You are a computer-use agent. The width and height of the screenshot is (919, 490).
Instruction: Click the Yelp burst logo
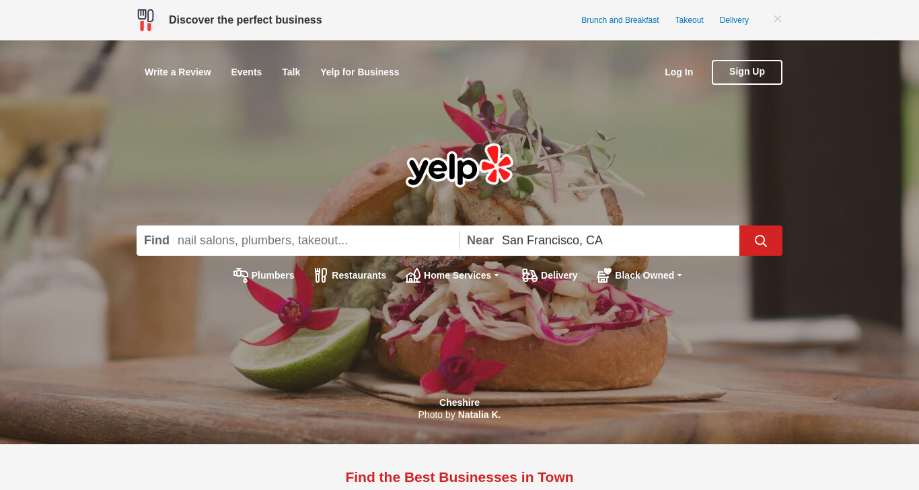pyautogui.click(x=497, y=164)
